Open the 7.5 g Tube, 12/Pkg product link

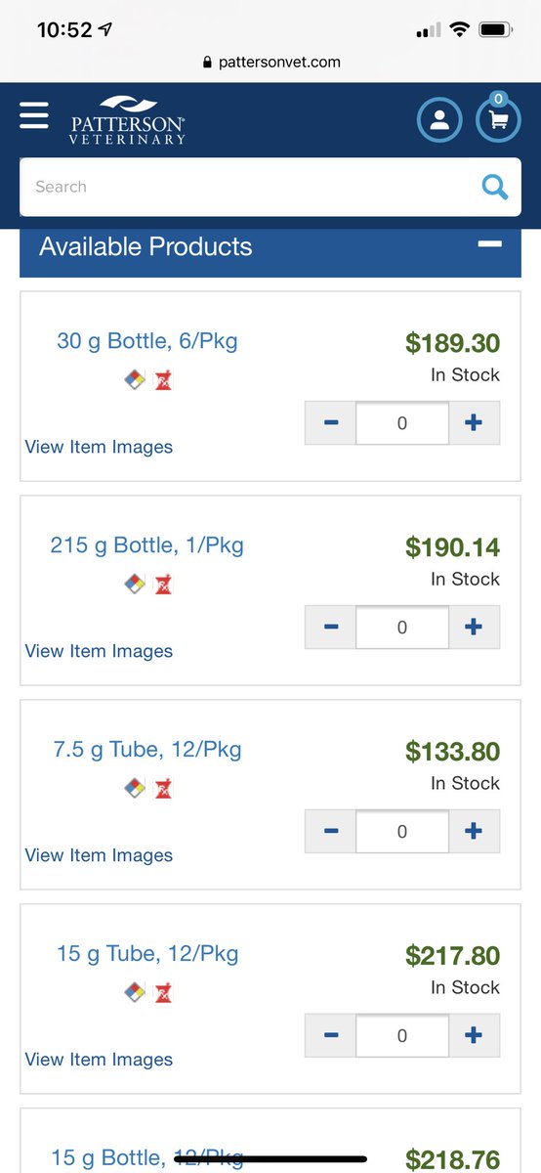tap(147, 750)
